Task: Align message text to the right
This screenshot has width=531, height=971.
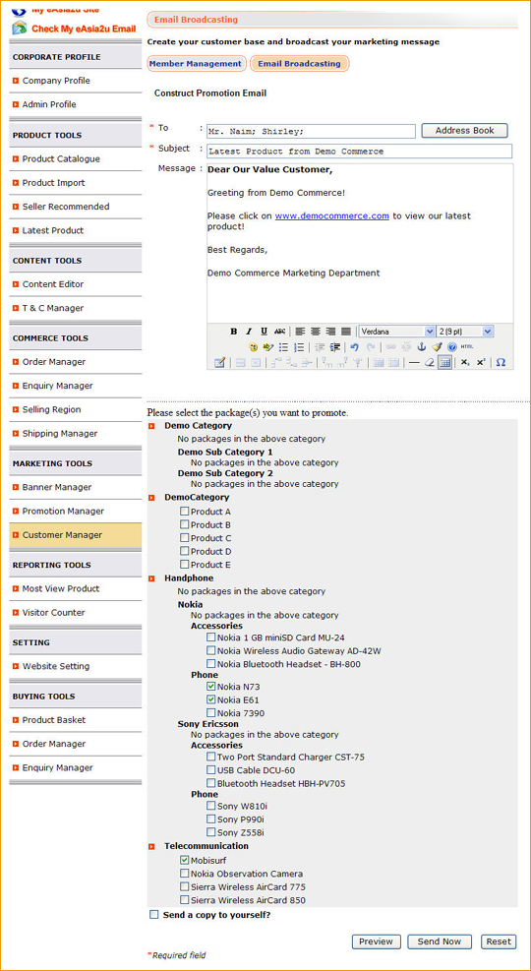Action: [x=330, y=332]
